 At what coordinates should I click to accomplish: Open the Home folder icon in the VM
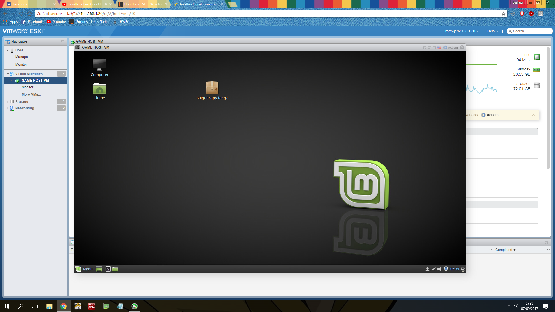pyautogui.click(x=99, y=91)
